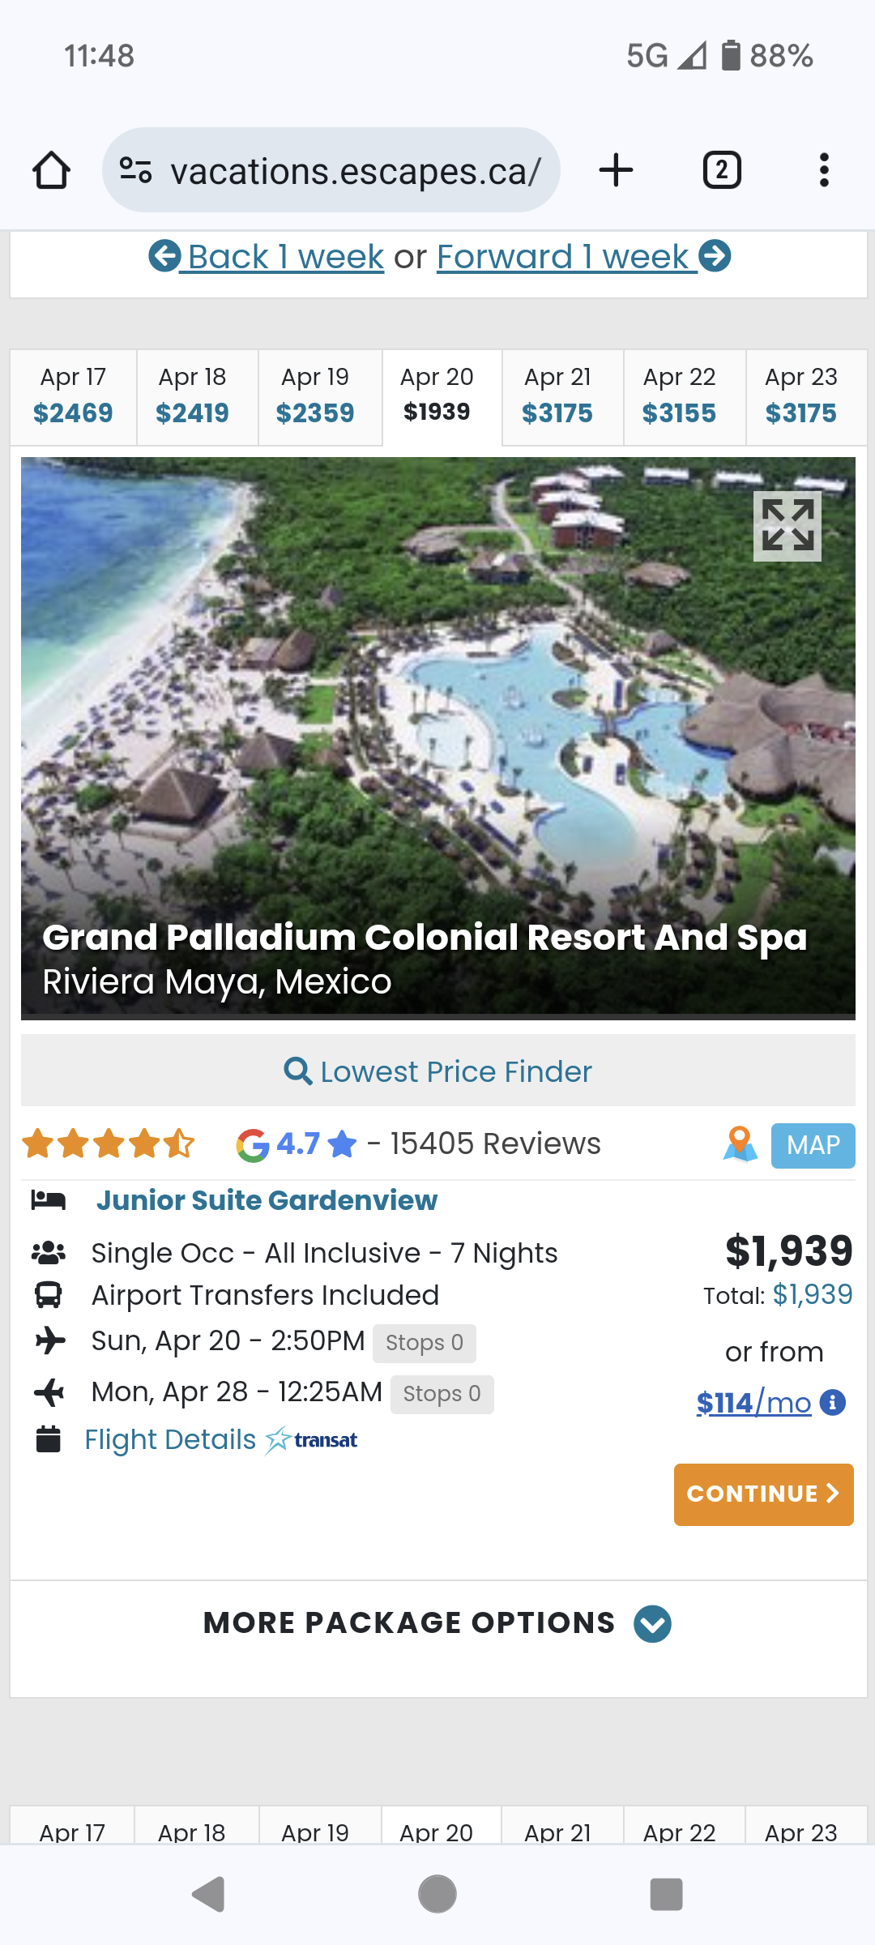Select the Apr 21 $3175 date tab
The width and height of the screenshot is (875, 1945).
(x=557, y=396)
